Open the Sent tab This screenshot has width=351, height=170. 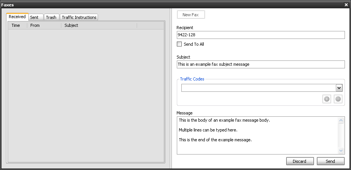34,17
